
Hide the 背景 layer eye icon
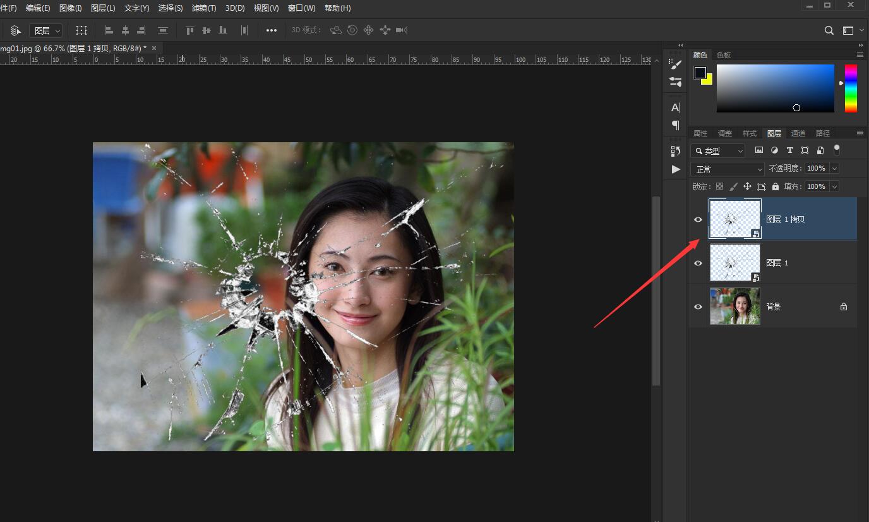698,307
